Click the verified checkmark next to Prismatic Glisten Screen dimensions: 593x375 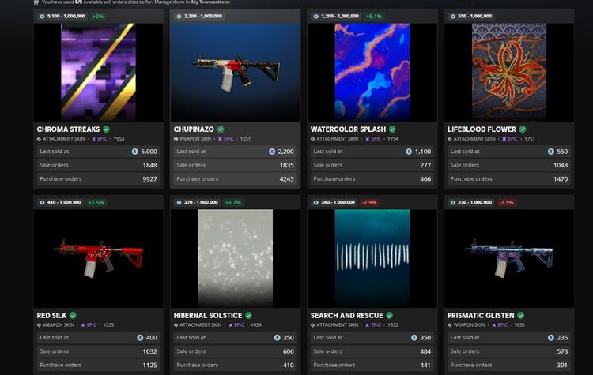[520, 316]
